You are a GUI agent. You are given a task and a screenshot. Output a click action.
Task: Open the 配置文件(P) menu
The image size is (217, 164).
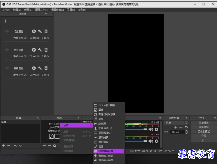42,10
